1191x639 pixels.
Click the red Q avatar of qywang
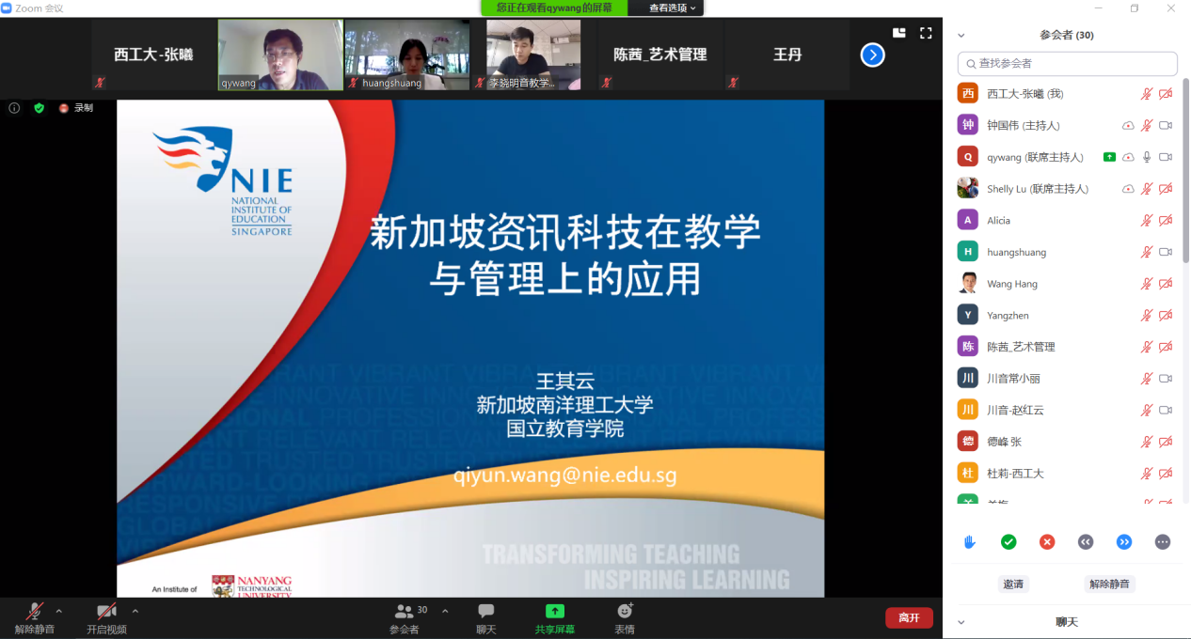coord(968,157)
